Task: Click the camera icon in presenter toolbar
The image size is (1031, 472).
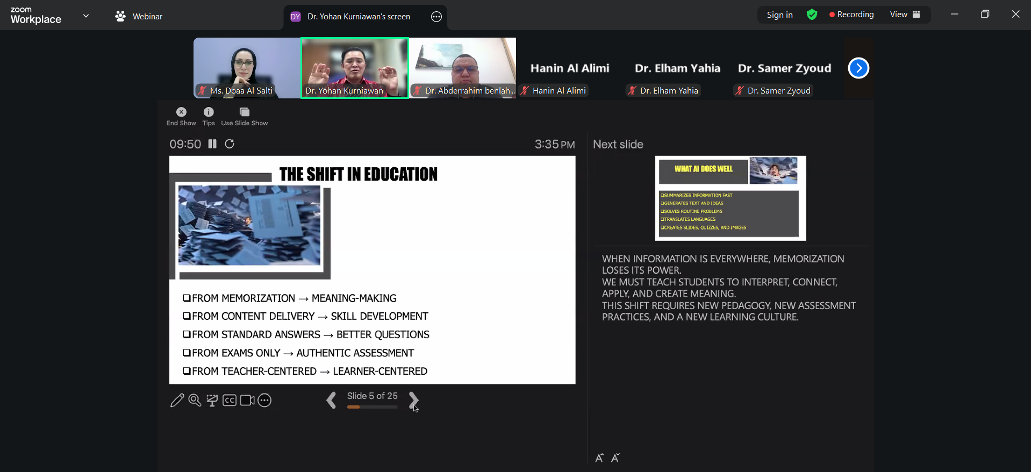Action: [x=247, y=401]
